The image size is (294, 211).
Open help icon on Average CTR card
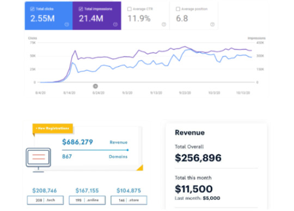click(164, 24)
